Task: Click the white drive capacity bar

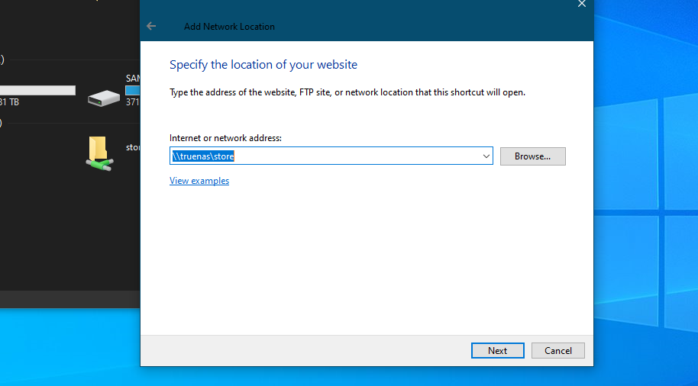Action: point(38,90)
